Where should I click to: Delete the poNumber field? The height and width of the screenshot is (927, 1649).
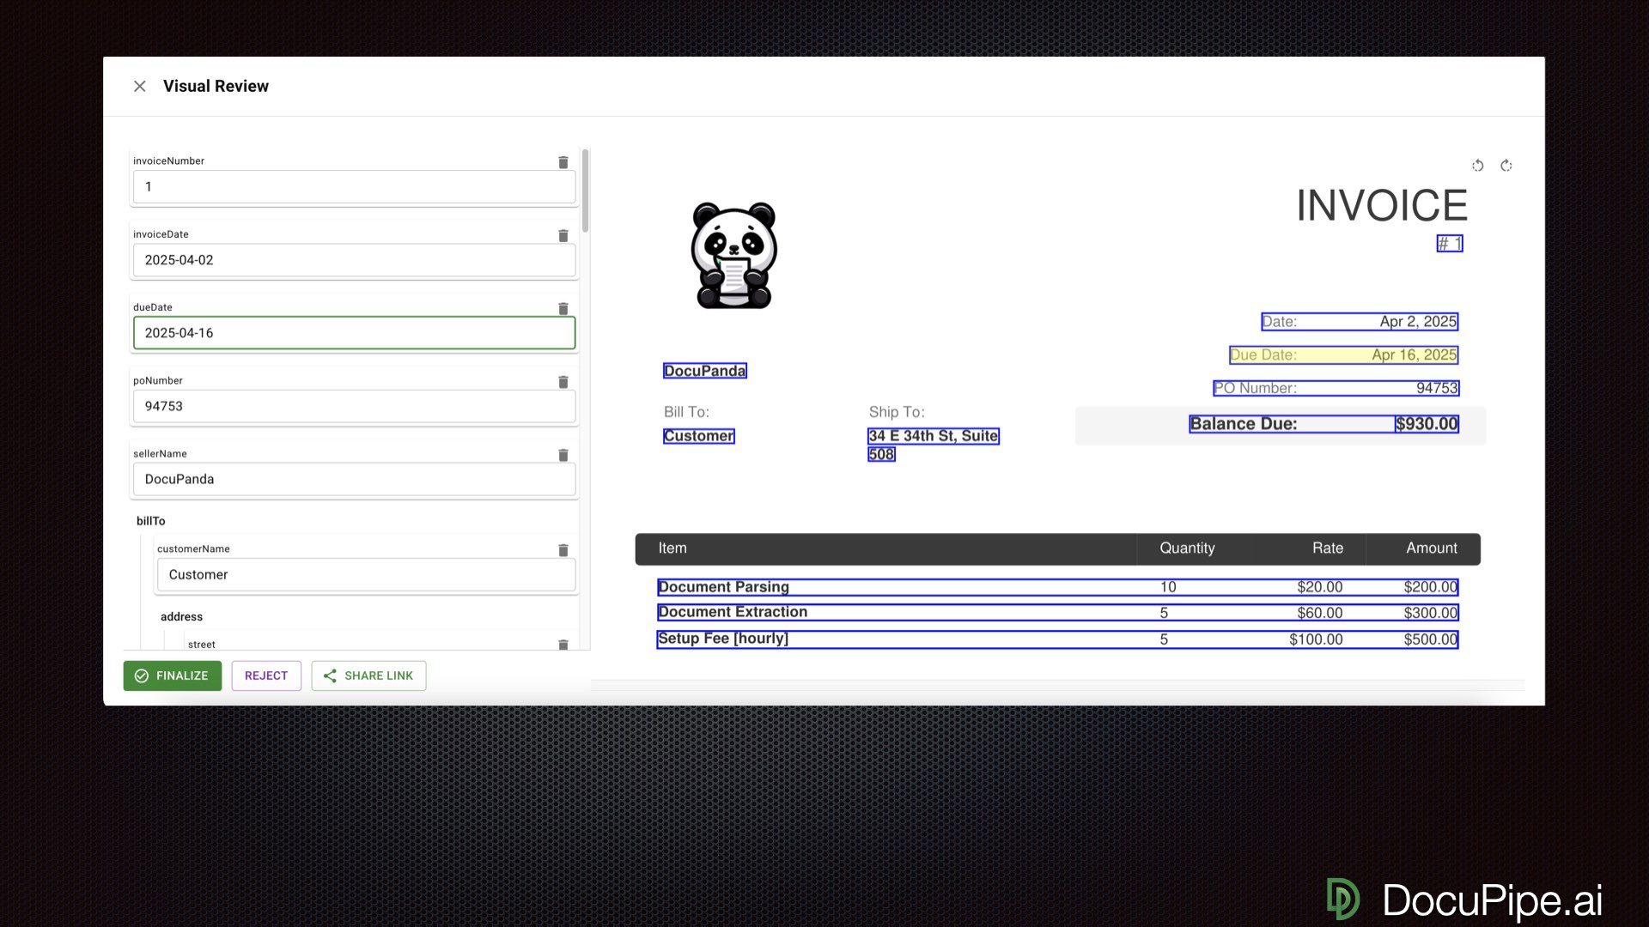click(563, 382)
